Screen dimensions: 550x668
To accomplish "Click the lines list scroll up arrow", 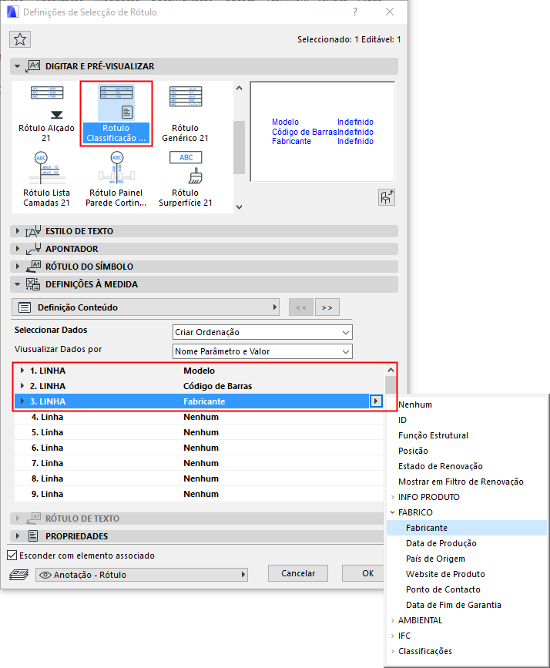I will pos(391,370).
